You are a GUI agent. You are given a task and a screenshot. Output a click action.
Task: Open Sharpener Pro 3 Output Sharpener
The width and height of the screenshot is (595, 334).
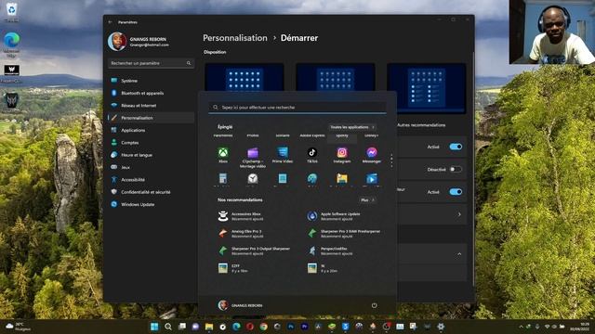(x=254, y=250)
